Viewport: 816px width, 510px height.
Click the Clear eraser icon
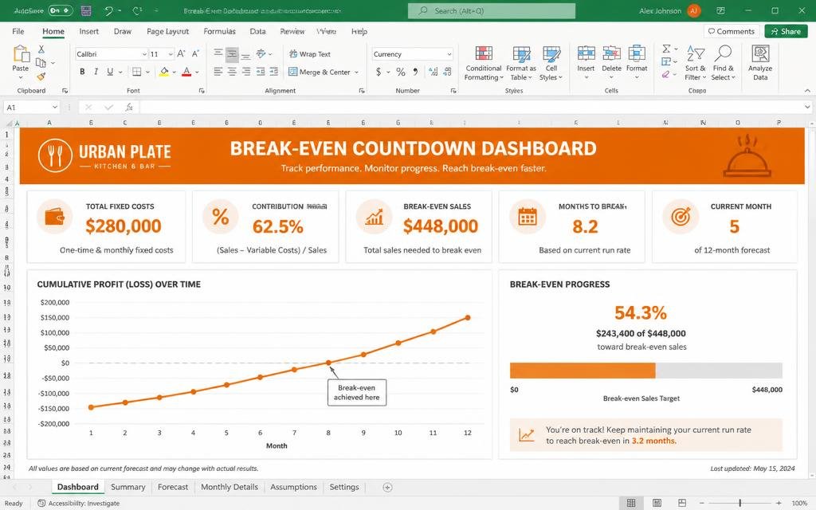coord(665,75)
